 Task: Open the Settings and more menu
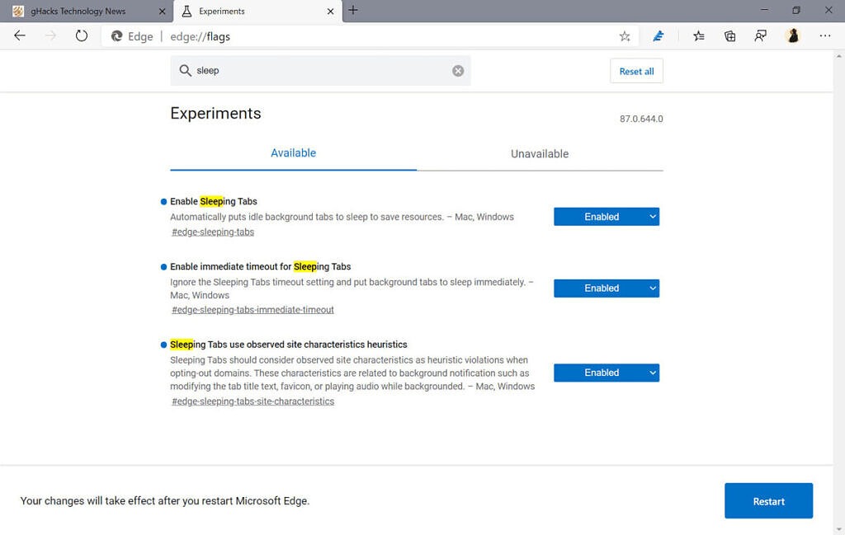(x=824, y=35)
